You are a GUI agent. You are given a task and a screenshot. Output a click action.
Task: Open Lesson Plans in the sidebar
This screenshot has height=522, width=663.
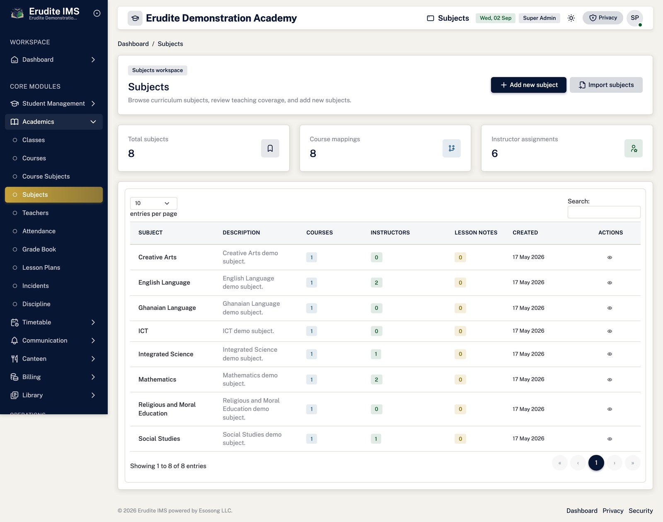click(54, 268)
